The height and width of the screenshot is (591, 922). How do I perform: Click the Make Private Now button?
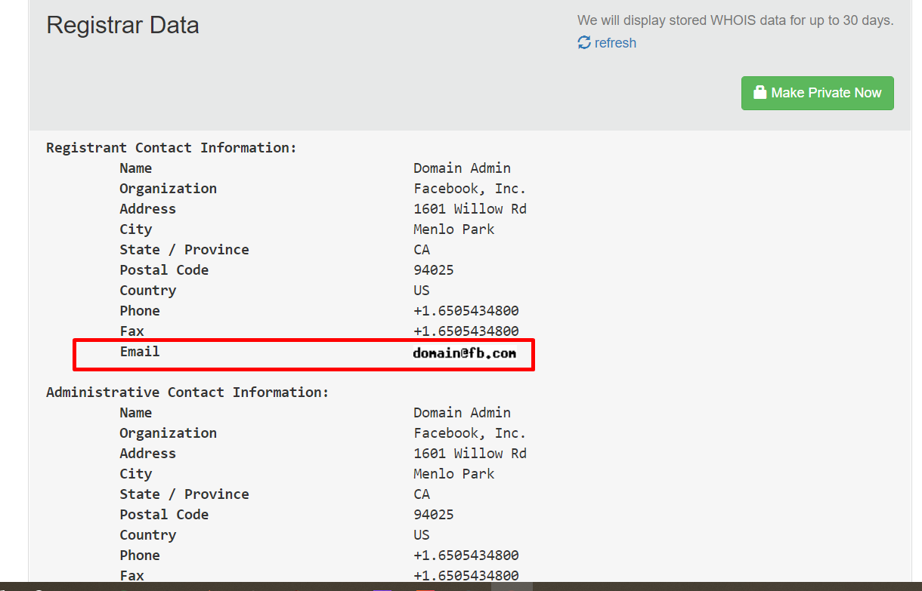818,93
